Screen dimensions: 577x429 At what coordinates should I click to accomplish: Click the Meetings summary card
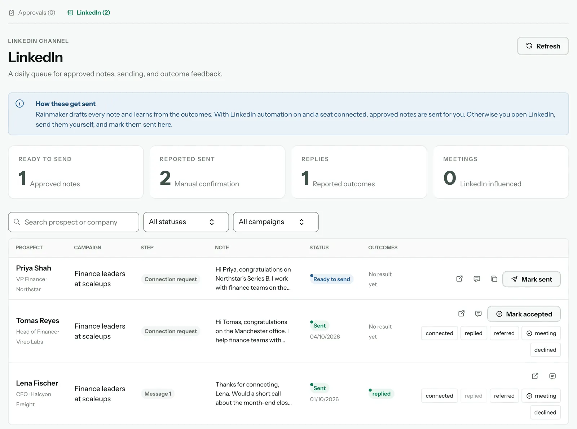pyautogui.click(x=501, y=172)
